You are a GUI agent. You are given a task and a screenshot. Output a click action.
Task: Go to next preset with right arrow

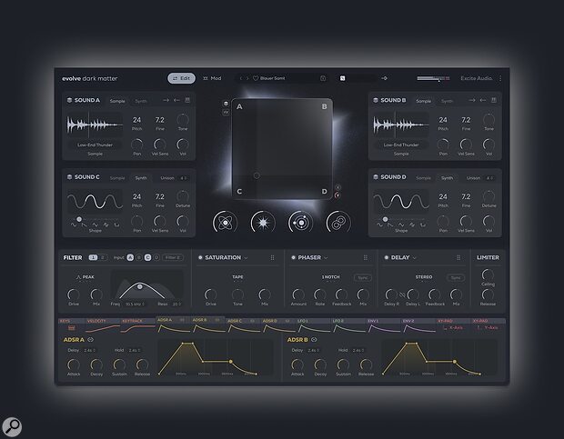click(247, 78)
